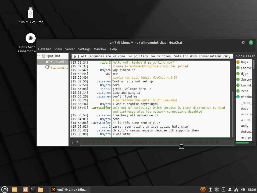257x193 pixels.
Task: Click the HexChat taskbar window button
Action: [70, 189]
